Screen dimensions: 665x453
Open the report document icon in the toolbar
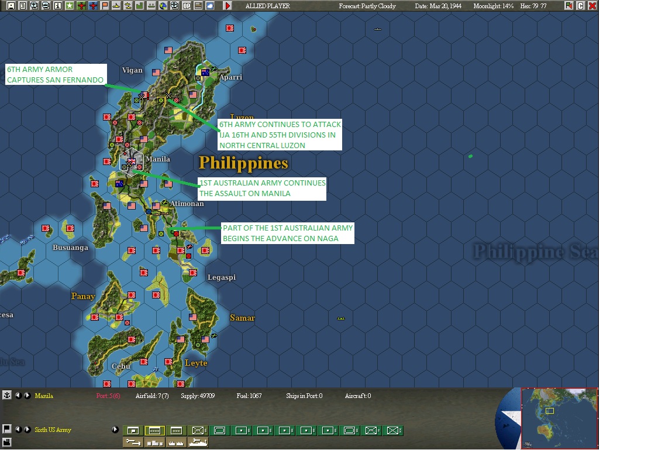22,5
